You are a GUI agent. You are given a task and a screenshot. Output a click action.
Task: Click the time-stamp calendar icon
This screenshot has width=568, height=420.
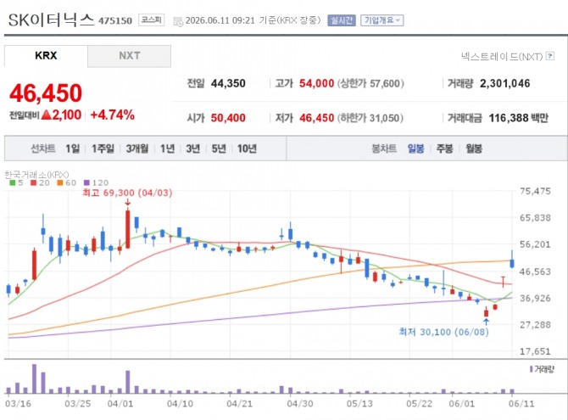tap(178, 21)
